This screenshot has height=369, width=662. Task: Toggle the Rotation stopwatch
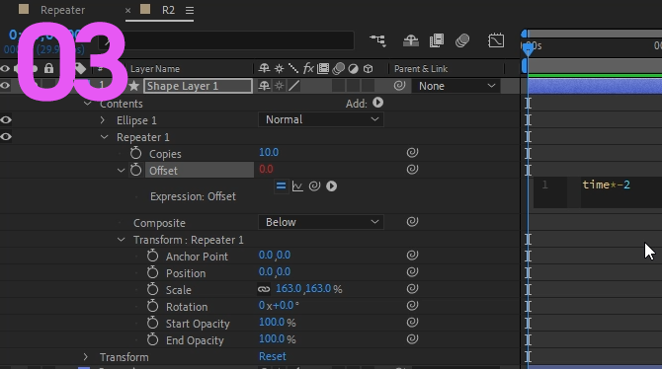pyautogui.click(x=152, y=306)
